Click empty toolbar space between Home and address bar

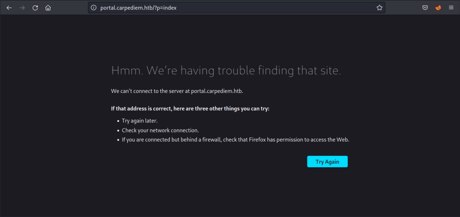click(x=70, y=8)
